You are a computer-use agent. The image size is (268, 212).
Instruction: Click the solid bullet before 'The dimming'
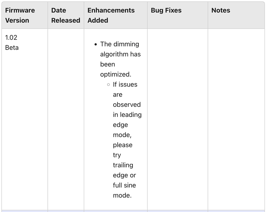pyautogui.click(x=96, y=44)
